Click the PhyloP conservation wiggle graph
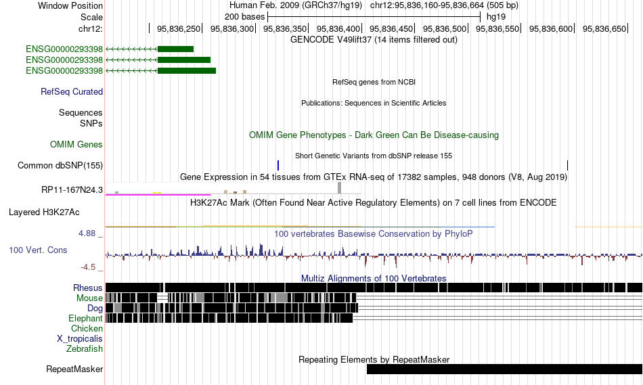643x385 pixels. coord(374,254)
